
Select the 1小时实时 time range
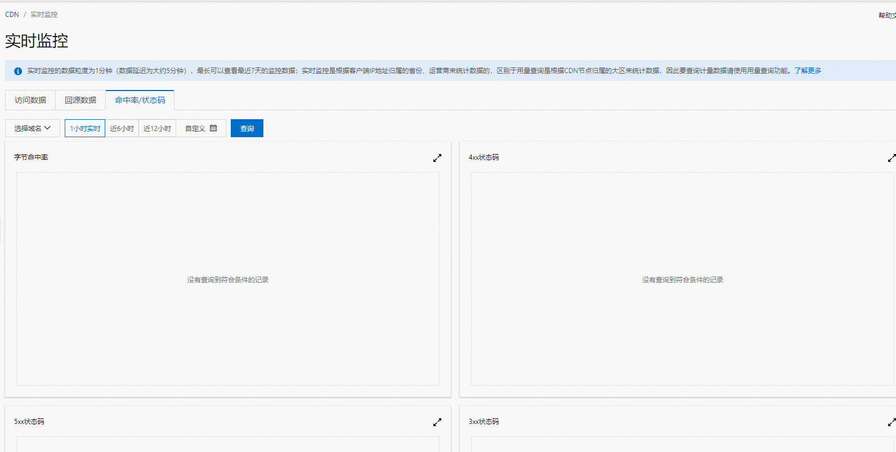(x=85, y=128)
